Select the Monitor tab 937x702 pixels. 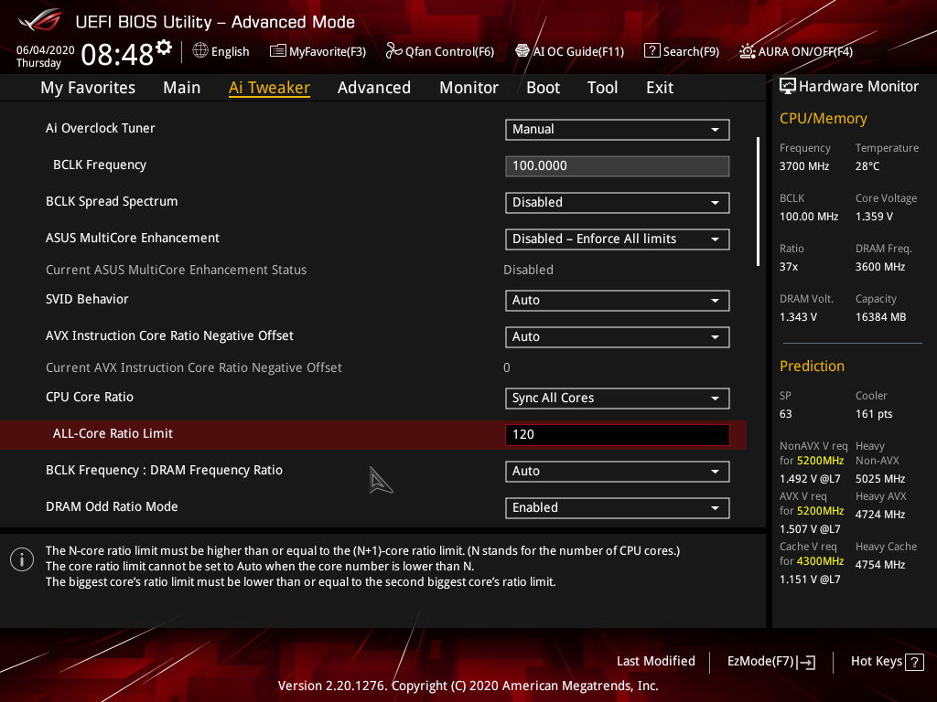click(468, 87)
